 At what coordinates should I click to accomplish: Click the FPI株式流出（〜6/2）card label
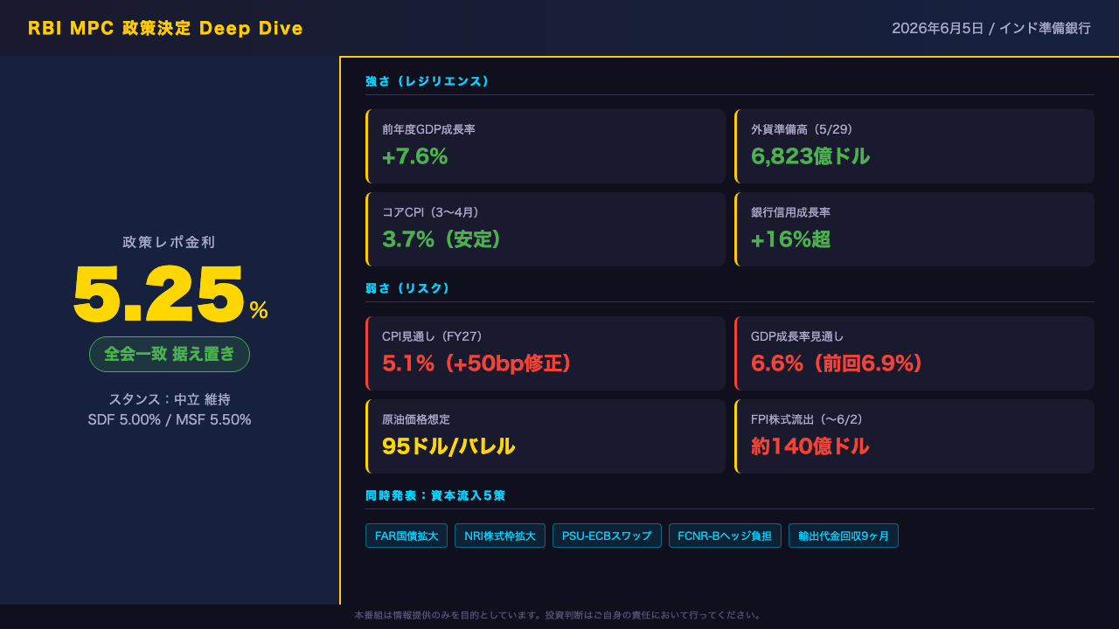[807, 419]
